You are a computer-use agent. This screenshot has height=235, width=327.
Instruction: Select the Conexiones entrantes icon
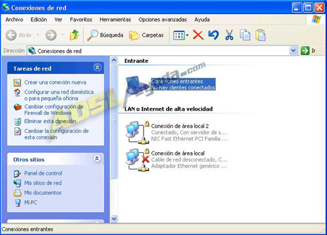[x=137, y=85]
